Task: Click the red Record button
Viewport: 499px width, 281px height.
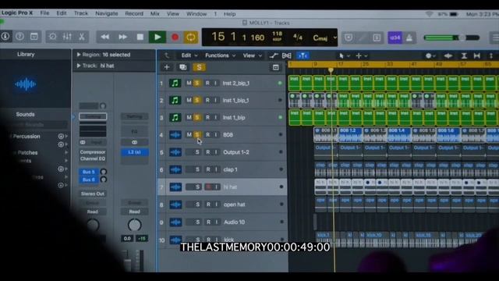Action: click(175, 37)
